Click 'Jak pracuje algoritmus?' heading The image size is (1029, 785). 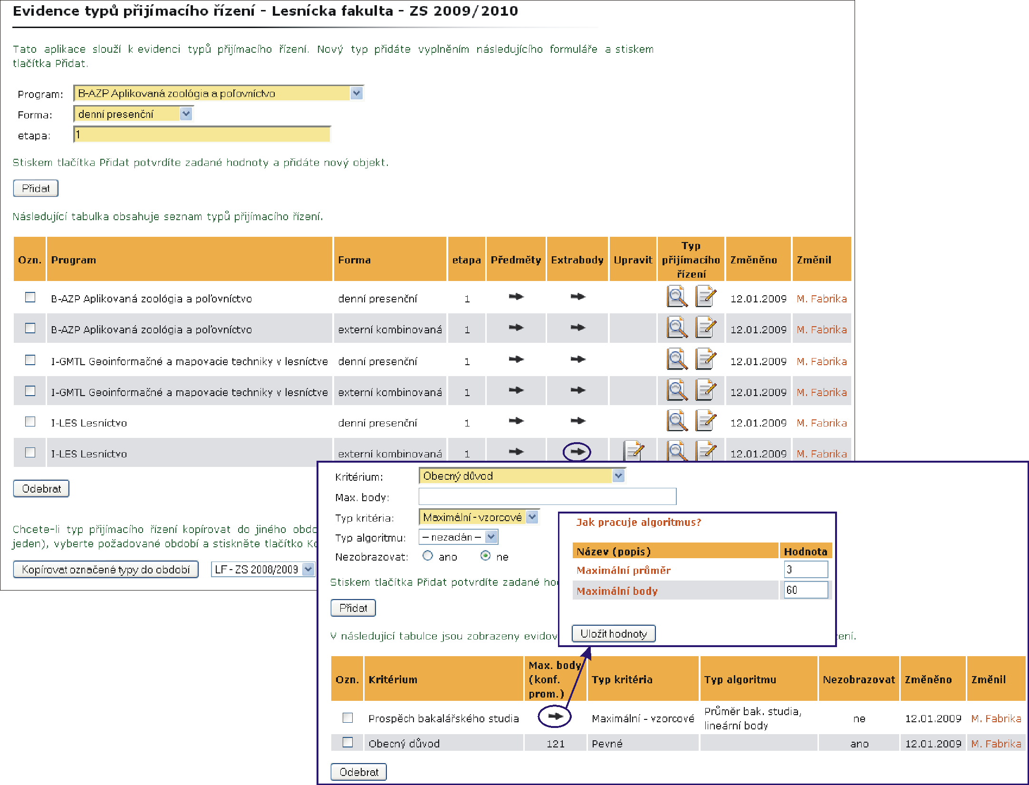pos(639,523)
